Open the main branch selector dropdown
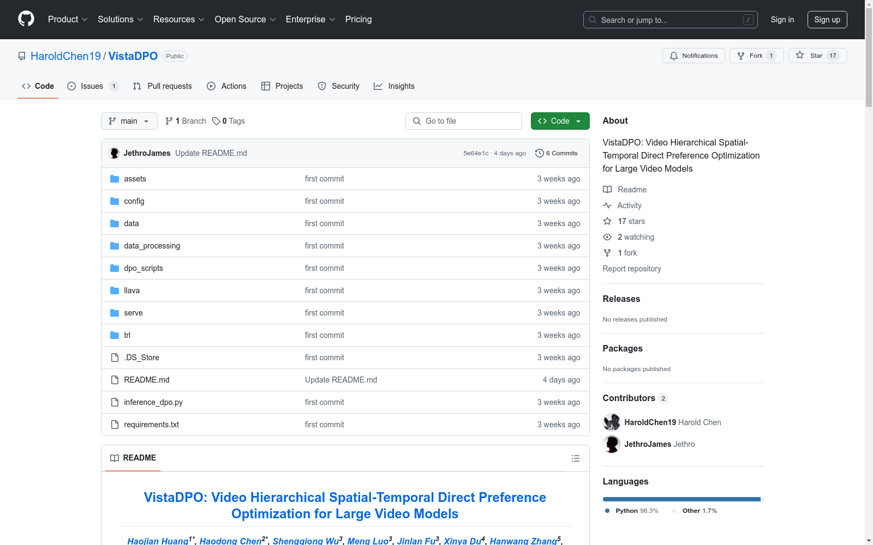Screen dimensions: 873x545 coord(129,121)
